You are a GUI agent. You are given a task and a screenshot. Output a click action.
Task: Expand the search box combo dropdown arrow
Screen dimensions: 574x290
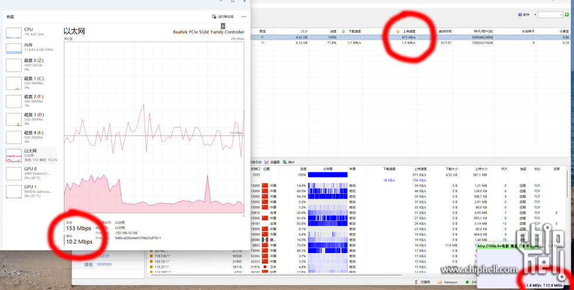[561, 15]
